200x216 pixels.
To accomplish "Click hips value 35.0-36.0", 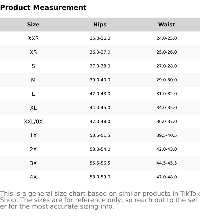I will coord(100,38).
